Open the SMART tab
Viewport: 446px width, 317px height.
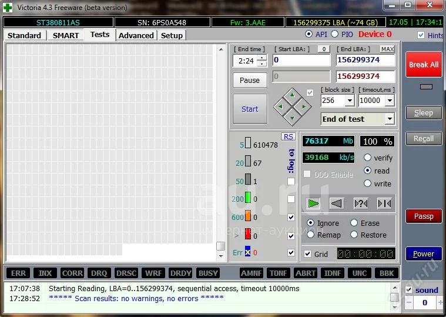click(x=66, y=35)
